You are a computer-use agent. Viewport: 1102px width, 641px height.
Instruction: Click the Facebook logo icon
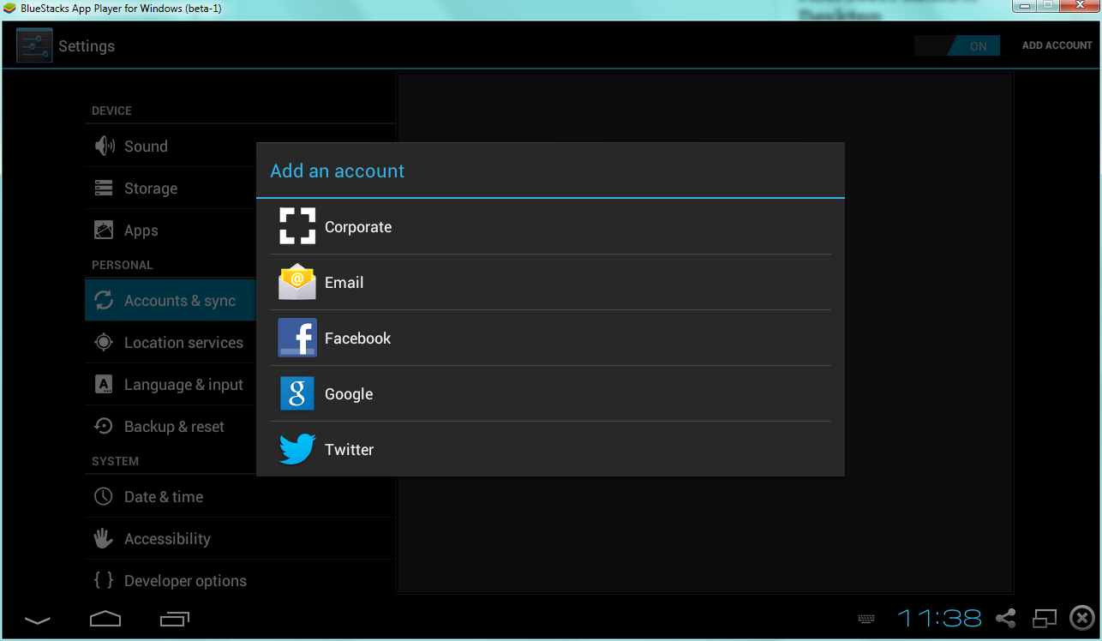pyautogui.click(x=297, y=338)
